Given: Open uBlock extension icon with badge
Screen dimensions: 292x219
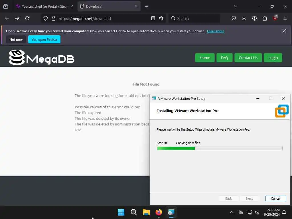Looking at the screenshot, I should pyautogui.click(x=275, y=18).
